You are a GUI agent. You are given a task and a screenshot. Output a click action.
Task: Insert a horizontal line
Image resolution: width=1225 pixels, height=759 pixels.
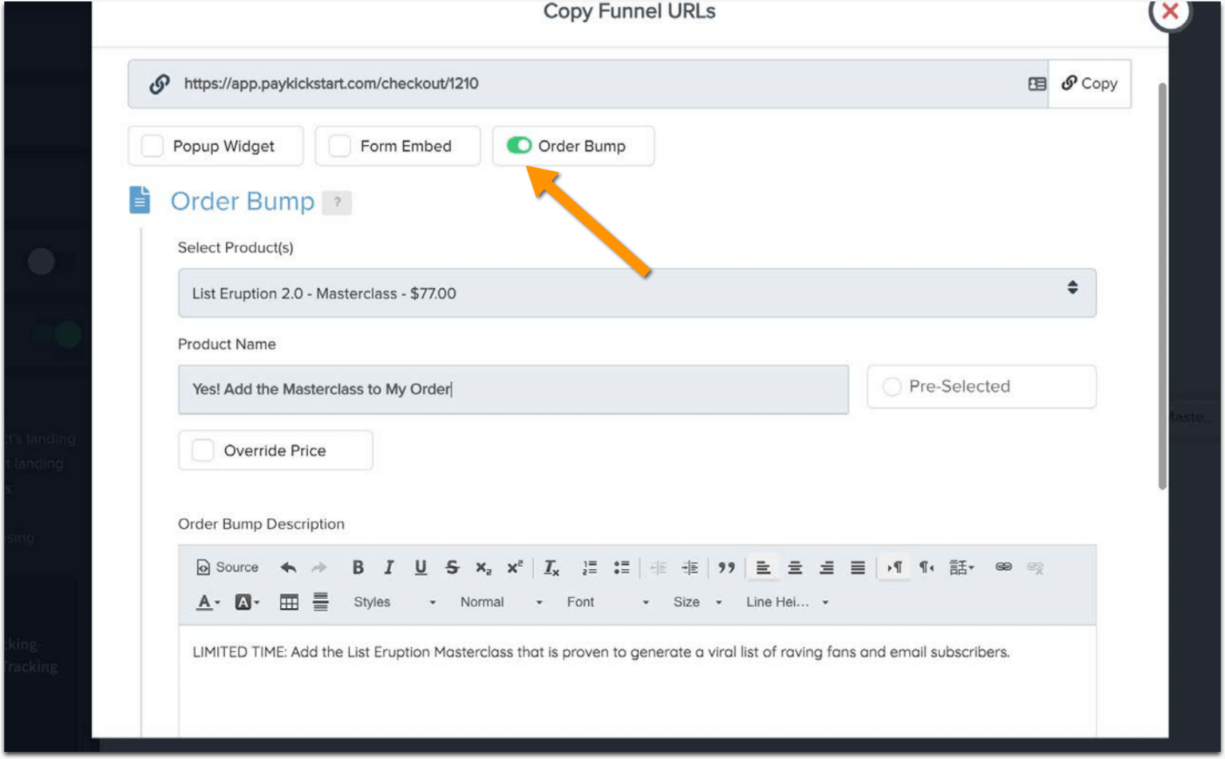321,602
